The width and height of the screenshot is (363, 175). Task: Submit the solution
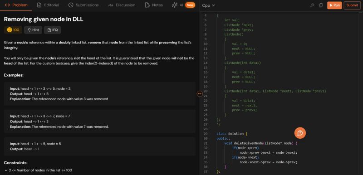coord(352,5)
